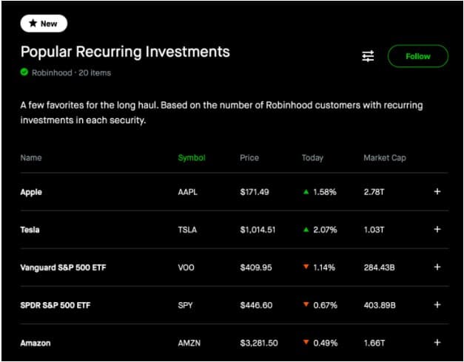This screenshot has height=362, width=464.
Task: Click the 1.03T market cap value
Action: tap(374, 230)
